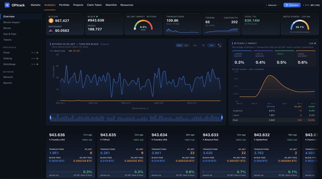Click the MotoSwap logo icon
This screenshot has width=322, height=179.
[51, 31]
